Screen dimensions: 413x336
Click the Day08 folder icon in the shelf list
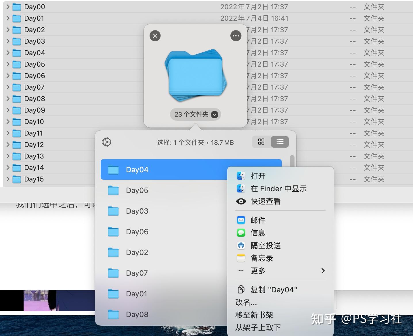113,314
